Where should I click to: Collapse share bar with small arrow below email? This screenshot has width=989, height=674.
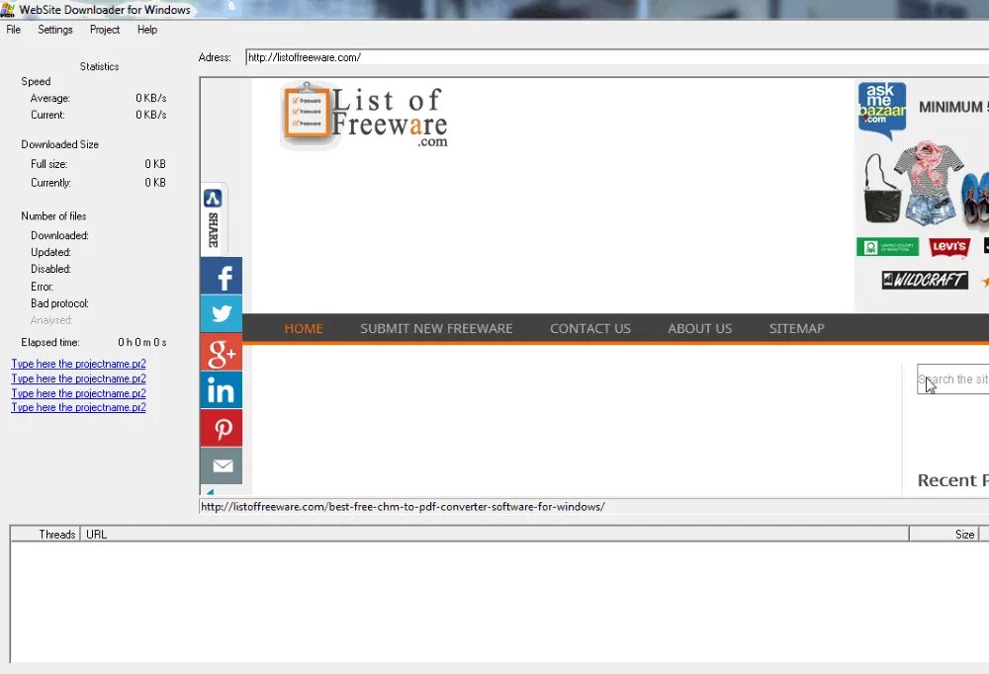tap(210, 492)
